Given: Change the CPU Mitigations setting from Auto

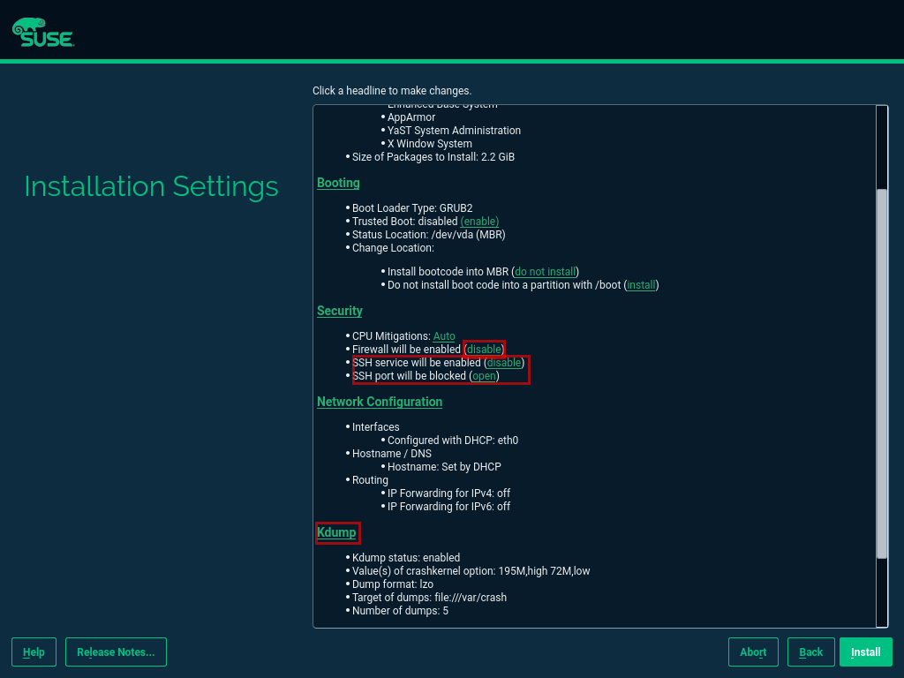Looking at the screenshot, I should (x=444, y=335).
